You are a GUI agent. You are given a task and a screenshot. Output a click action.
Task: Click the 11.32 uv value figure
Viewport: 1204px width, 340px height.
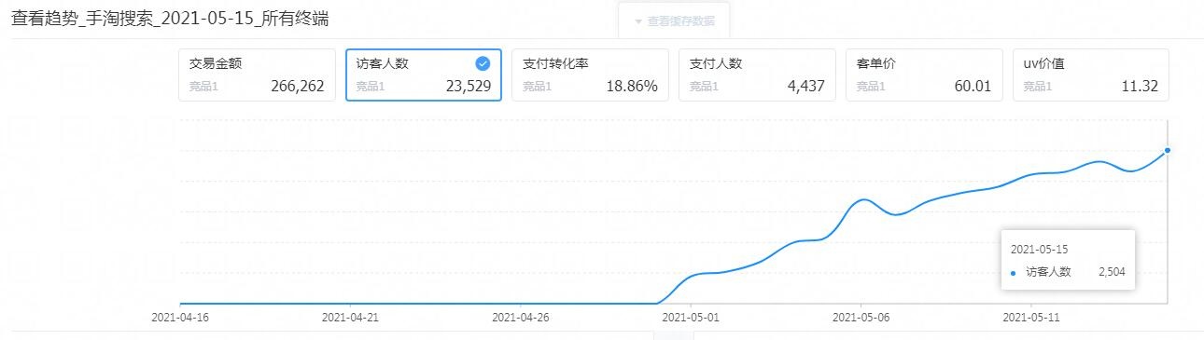pos(1141,87)
